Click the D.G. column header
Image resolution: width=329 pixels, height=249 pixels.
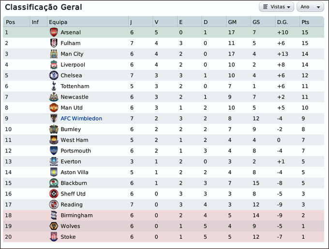click(x=282, y=22)
